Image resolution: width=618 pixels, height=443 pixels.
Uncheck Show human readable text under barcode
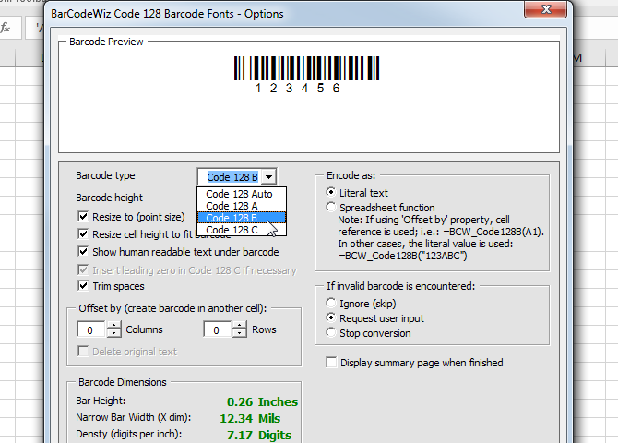[83, 251]
